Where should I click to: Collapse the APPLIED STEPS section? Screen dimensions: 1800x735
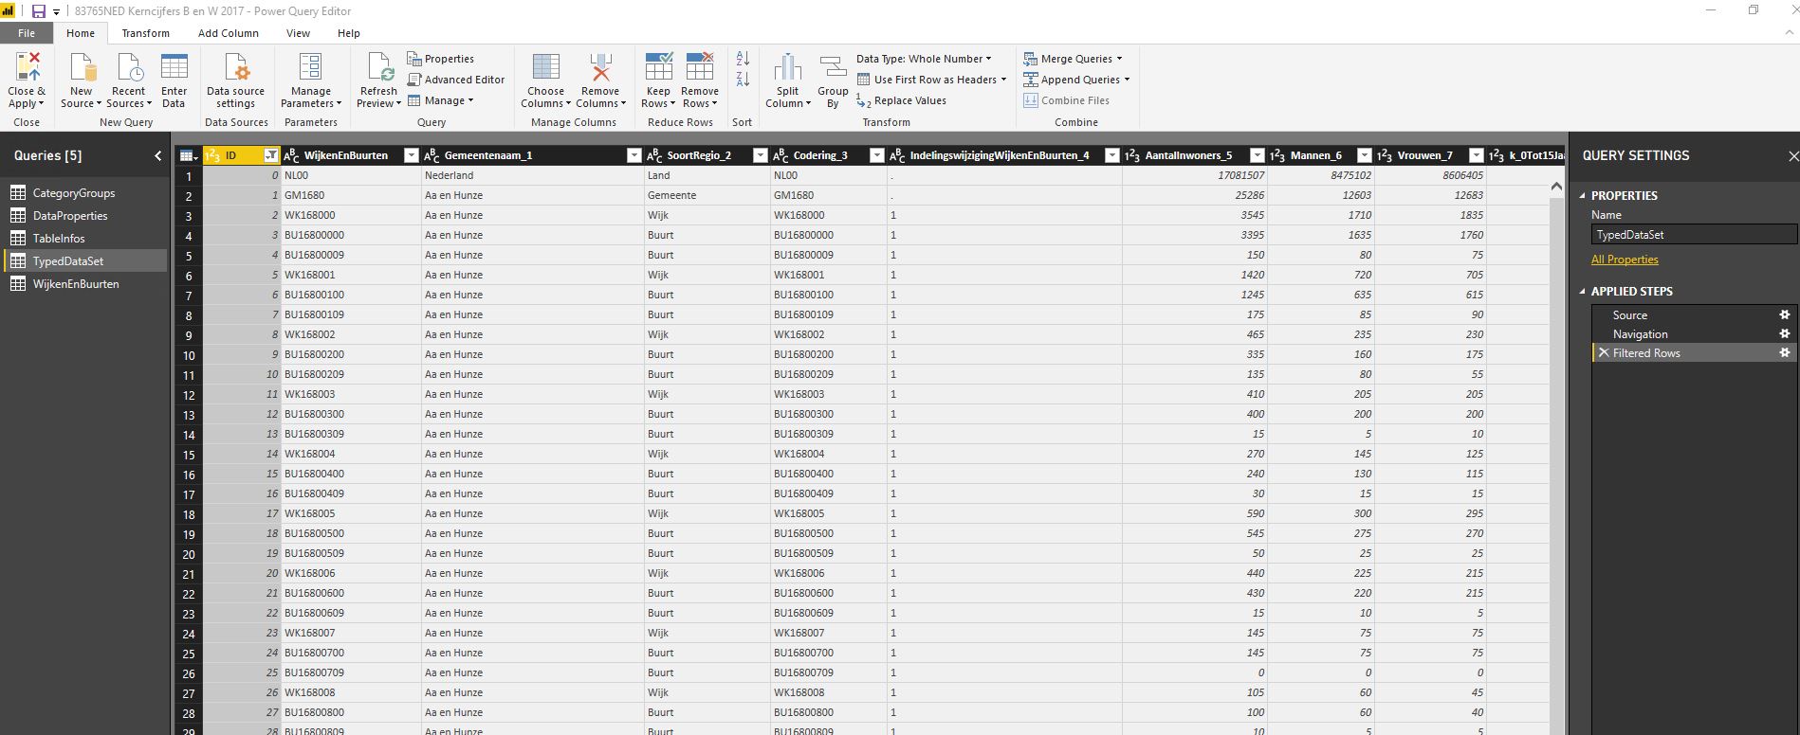1582,291
